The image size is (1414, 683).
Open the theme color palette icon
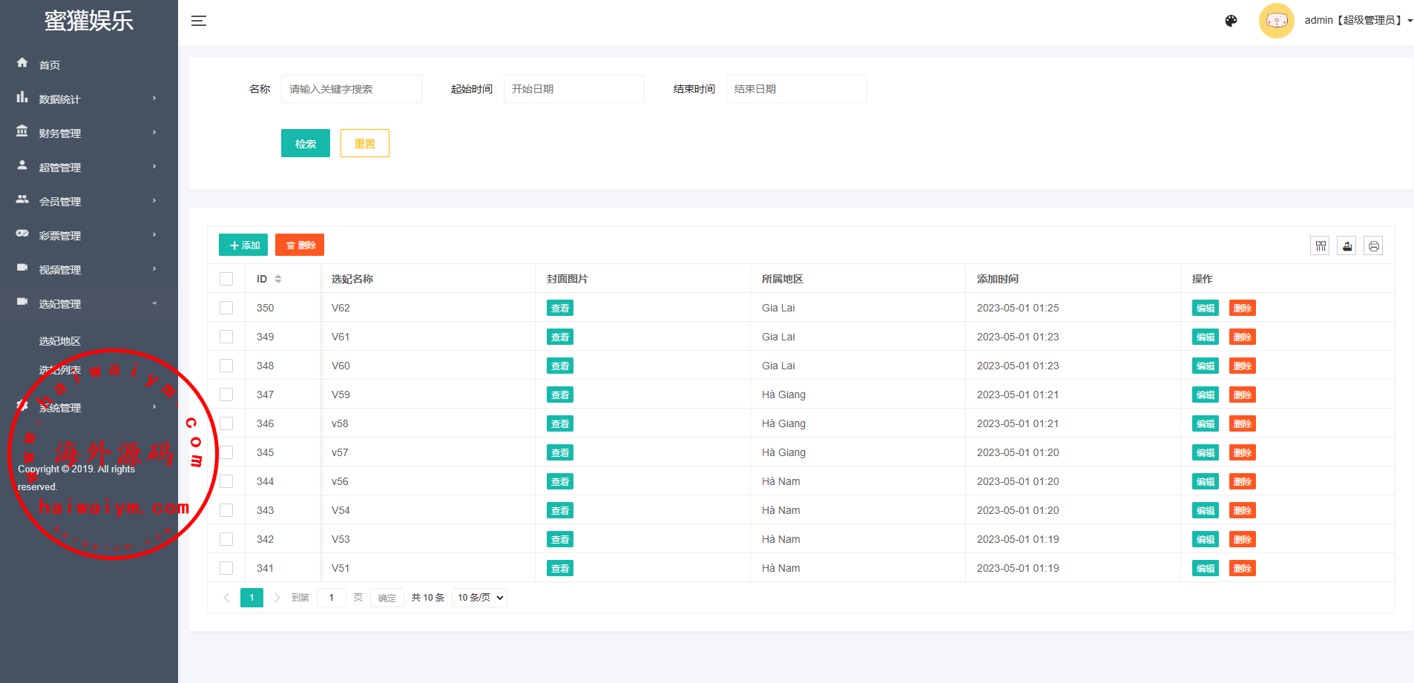pos(1231,21)
